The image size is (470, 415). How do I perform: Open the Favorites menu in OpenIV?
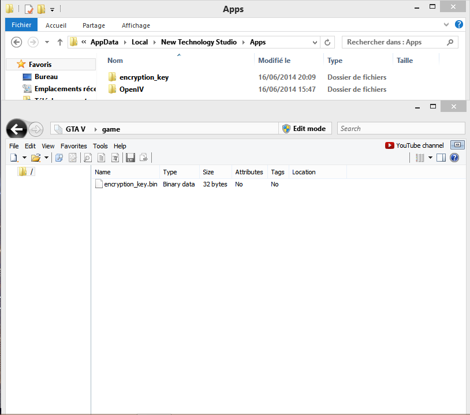(x=73, y=146)
